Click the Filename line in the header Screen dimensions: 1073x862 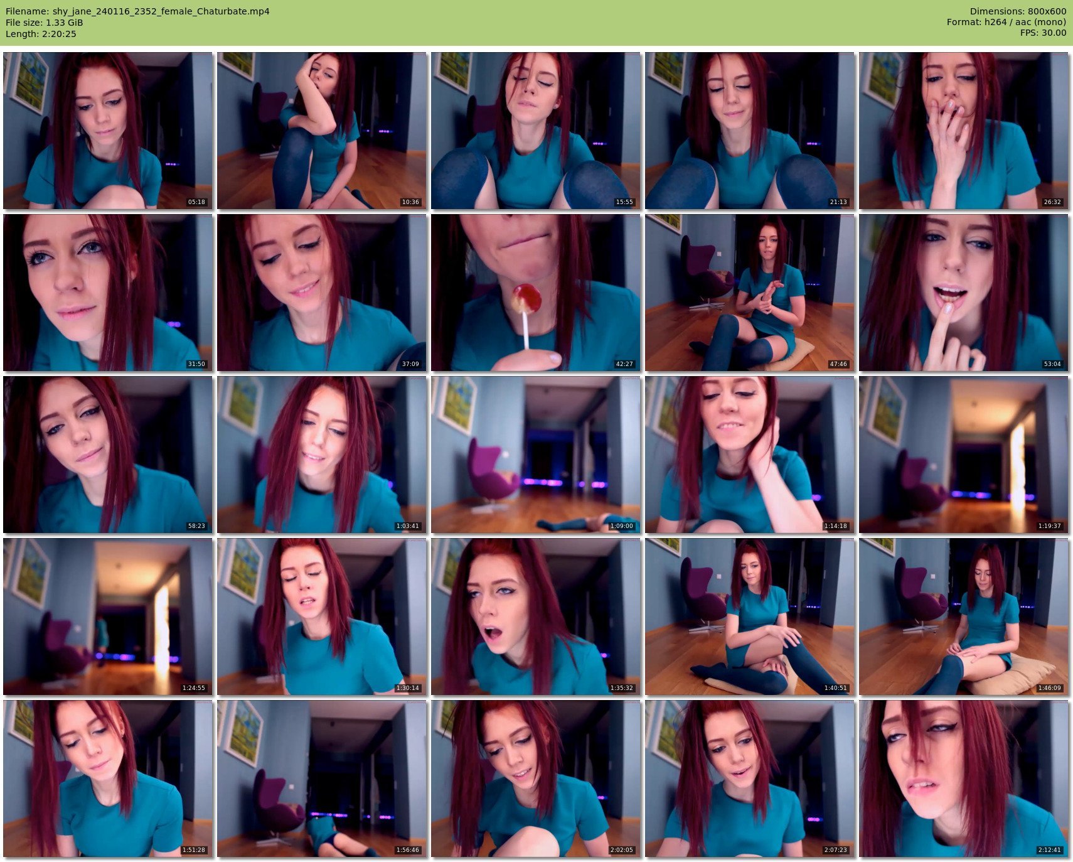coord(137,11)
